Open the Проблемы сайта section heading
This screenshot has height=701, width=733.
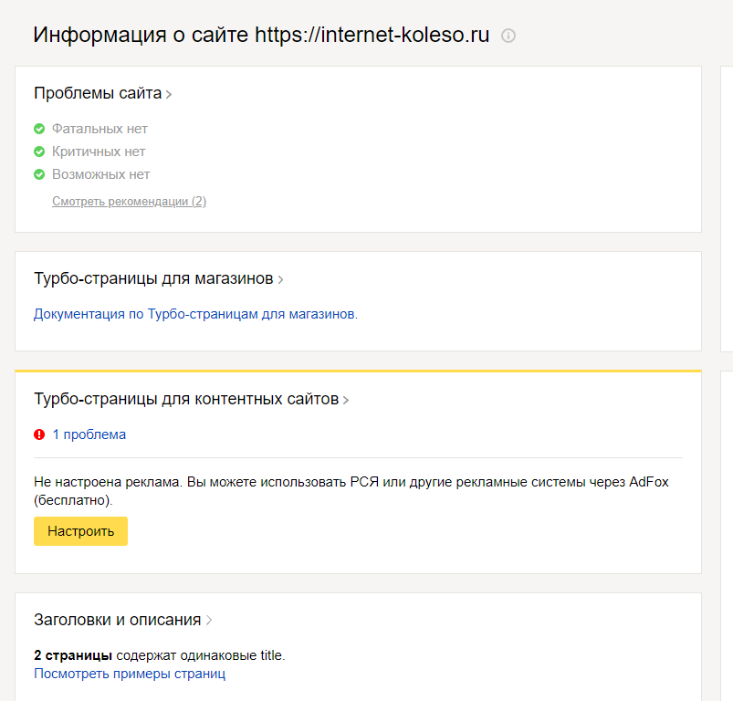pos(98,93)
